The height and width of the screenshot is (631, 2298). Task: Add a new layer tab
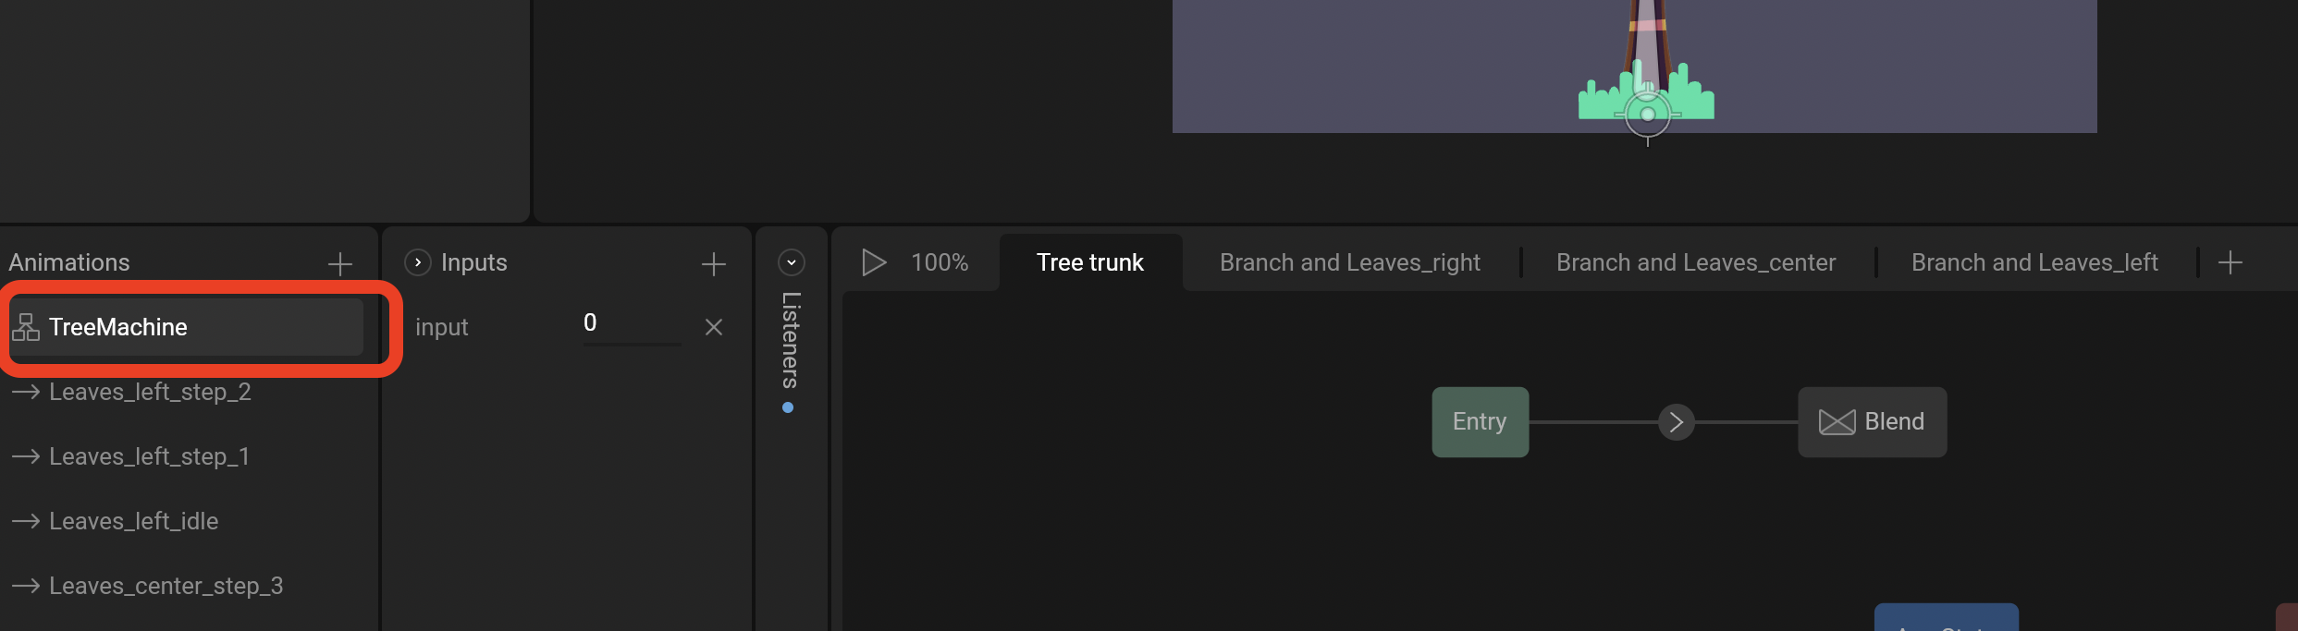click(x=2230, y=263)
